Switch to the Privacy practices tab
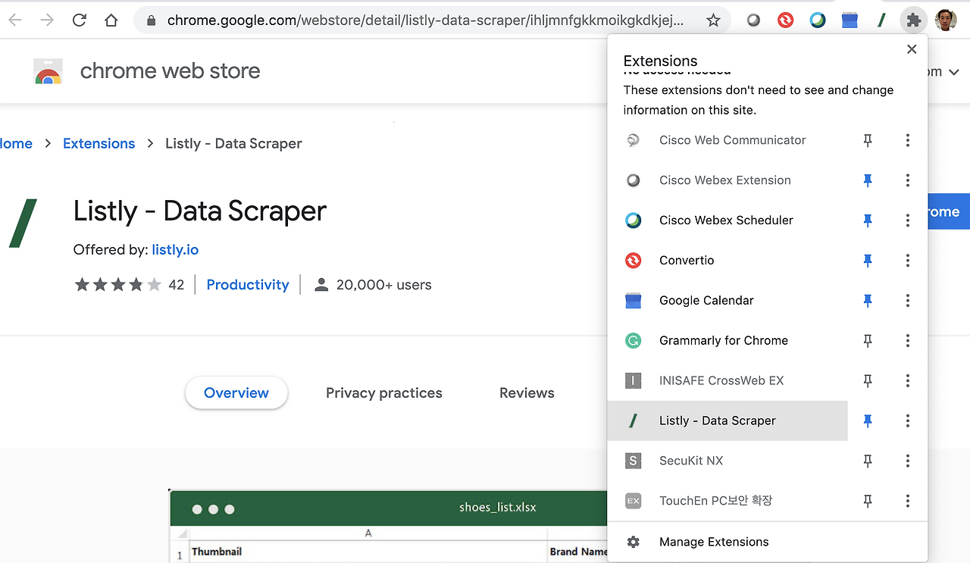This screenshot has width=970, height=563. tap(384, 393)
